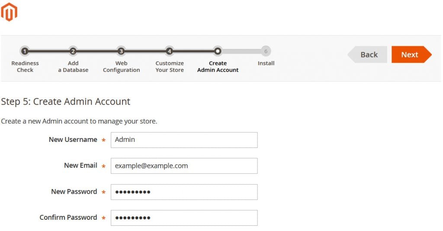The height and width of the screenshot is (231, 443).
Task: Select step 2 Add a Database circle
Action: (73, 51)
